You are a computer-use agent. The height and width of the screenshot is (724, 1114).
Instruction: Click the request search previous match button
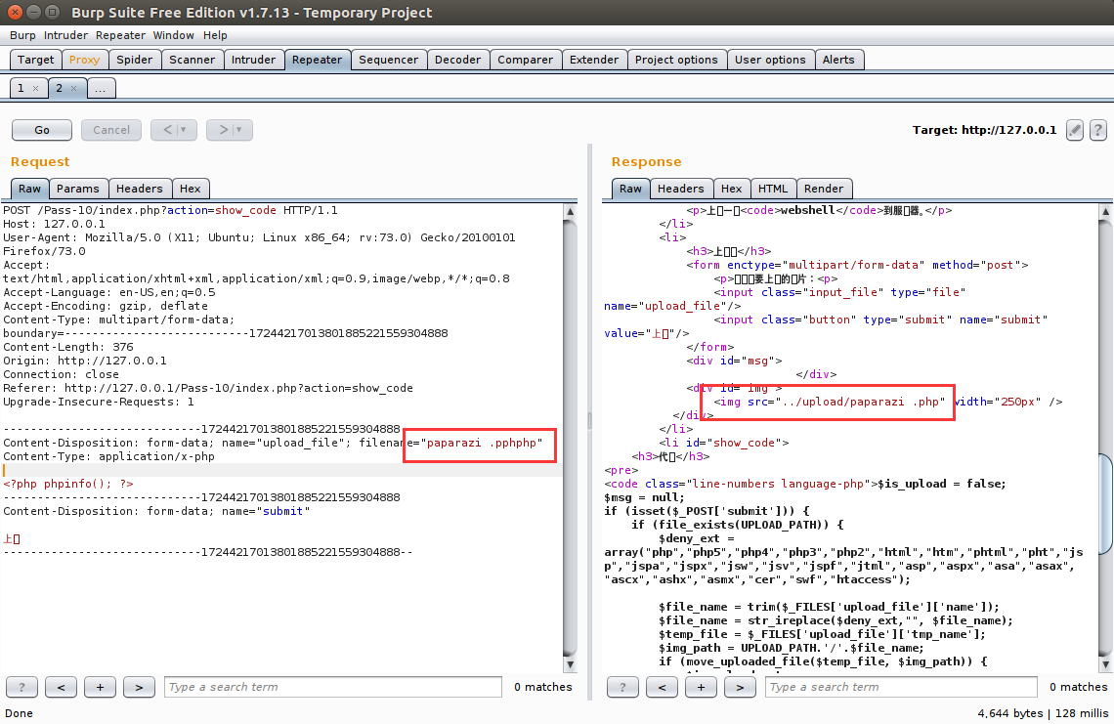tap(62, 687)
